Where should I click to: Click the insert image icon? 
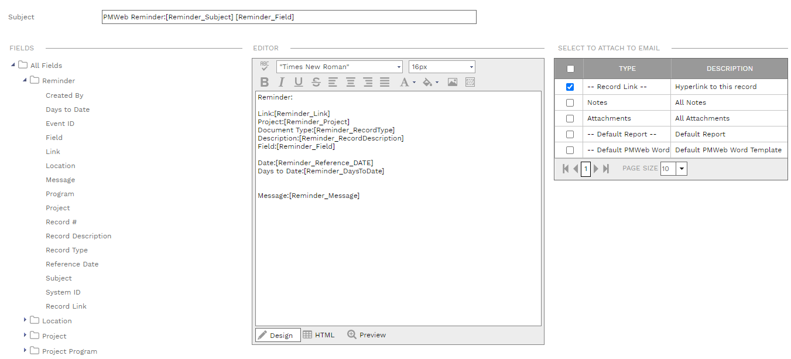pos(453,83)
